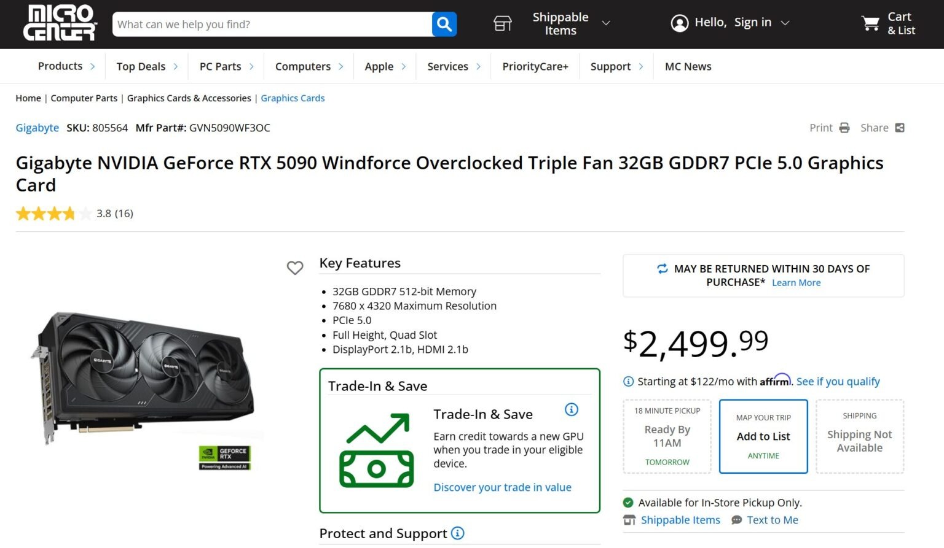Click the Share icon
944x548 pixels.
[x=900, y=128]
